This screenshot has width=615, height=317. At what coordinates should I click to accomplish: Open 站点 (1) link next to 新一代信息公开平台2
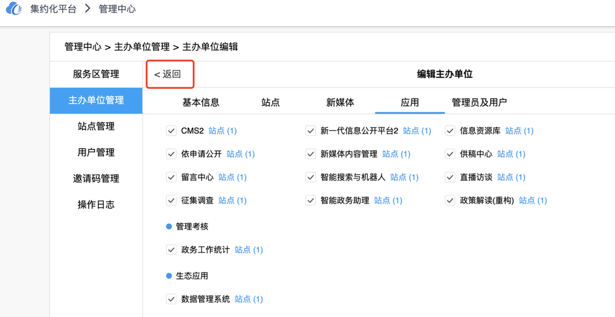coord(417,131)
